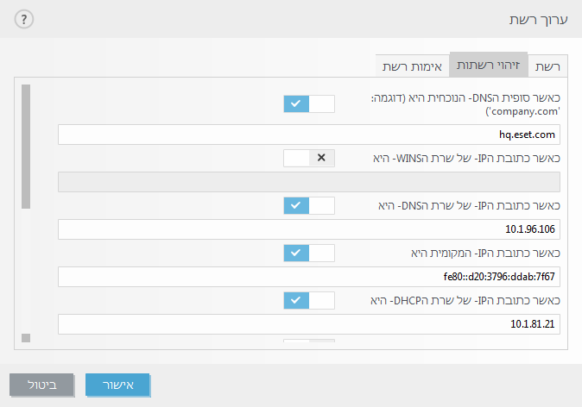
Task: Click the ערוך רשת dialog title
Action: coord(538,20)
